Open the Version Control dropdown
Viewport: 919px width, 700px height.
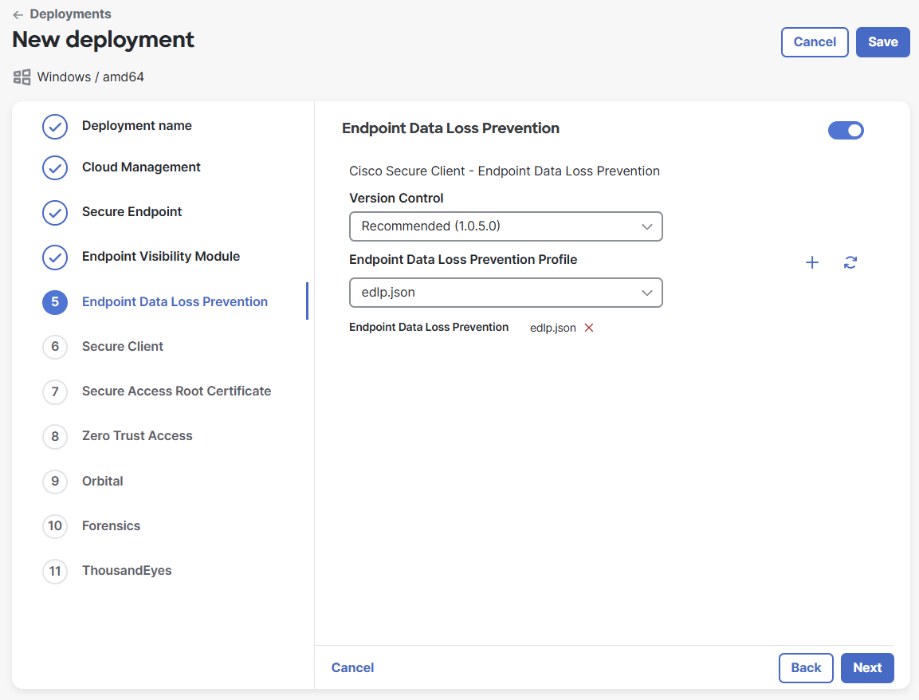click(505, 226)
